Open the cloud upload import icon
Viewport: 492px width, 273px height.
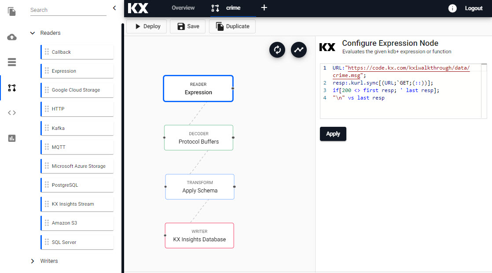pyautogui.click(x=11, y=37)
